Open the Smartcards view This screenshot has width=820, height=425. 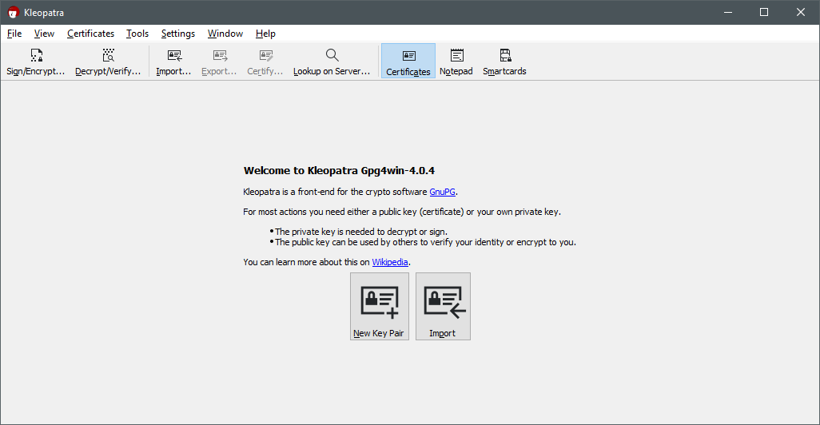(504, 61)
